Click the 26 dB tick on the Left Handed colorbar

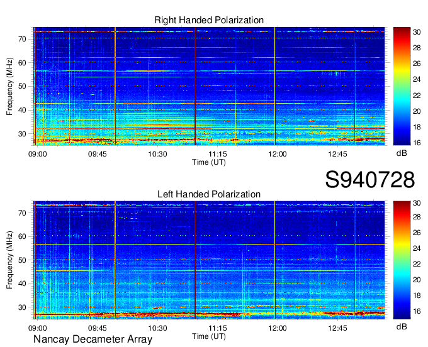click(x=417, y=233)
